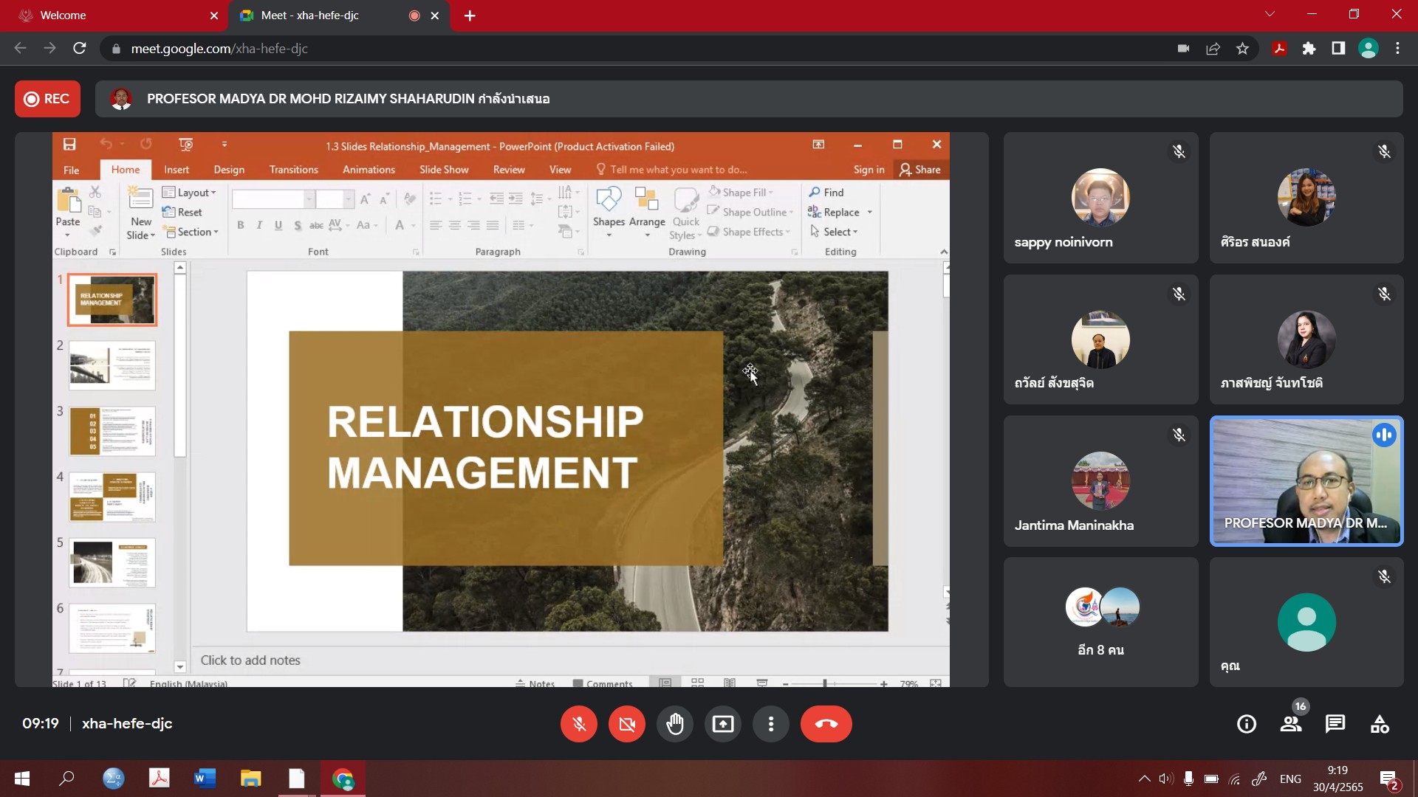Open a new browser tab
This screenshot has width=1418, height=797.
(470, 15)
